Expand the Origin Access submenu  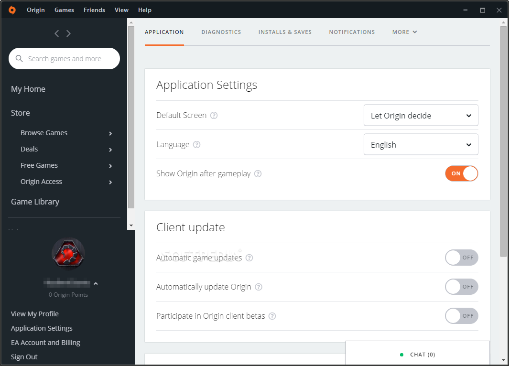coord(110,182)
